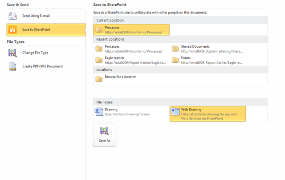Click the URL under Eagle reports
Image resolution: width=285 pixels, height=180 pixels.
[x=135, y=62]
